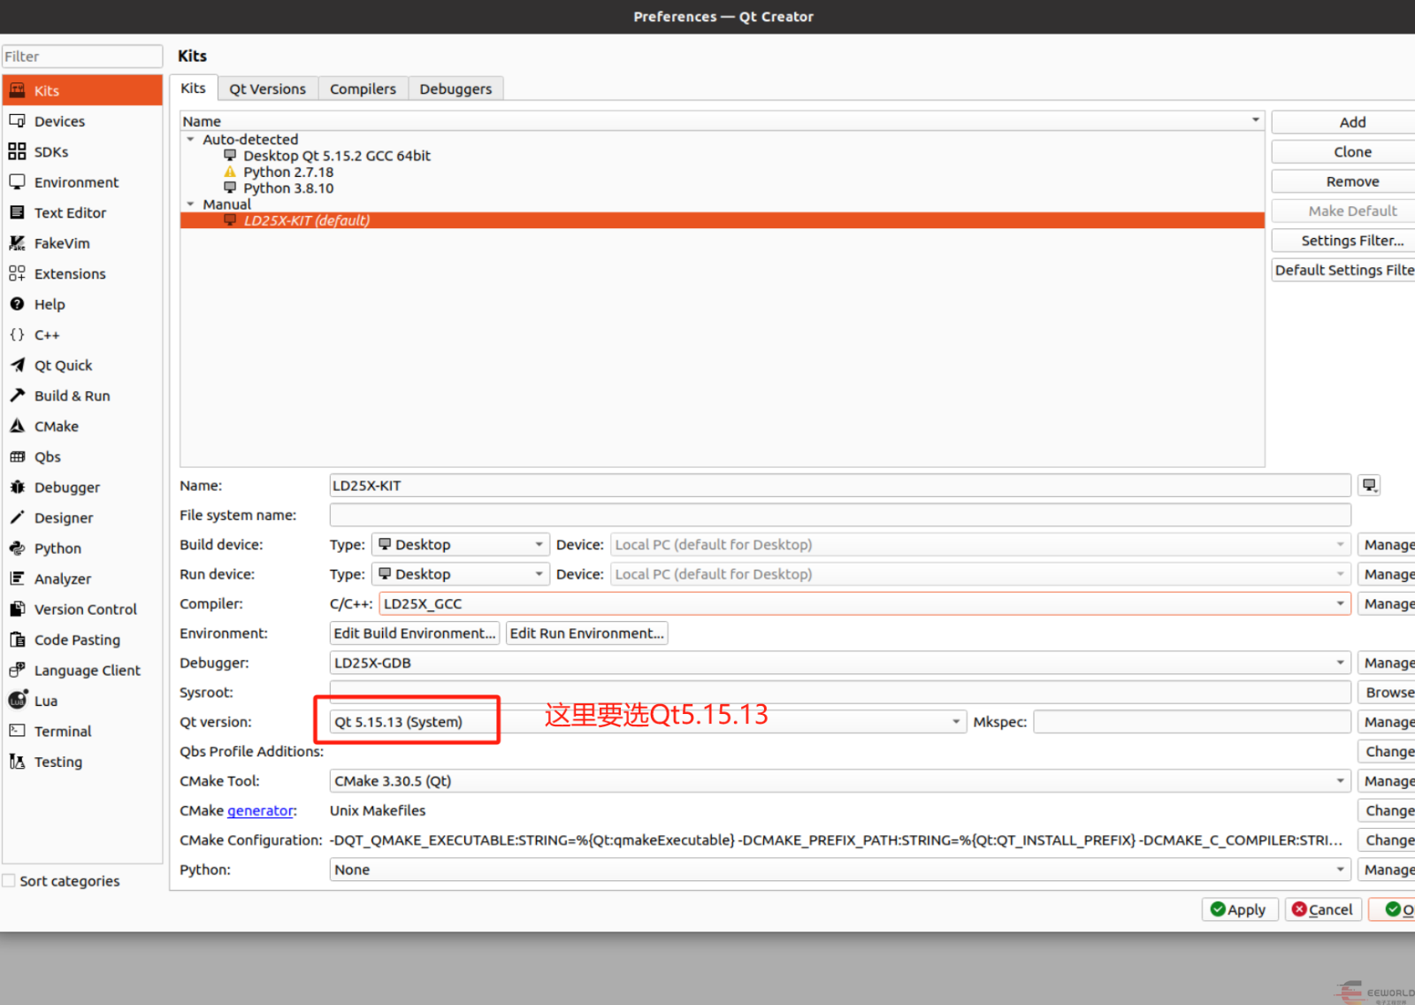The image size is (1415, 1005).
Task: Click the kit icon button beside Name
Action: (x=1369, y=486)
